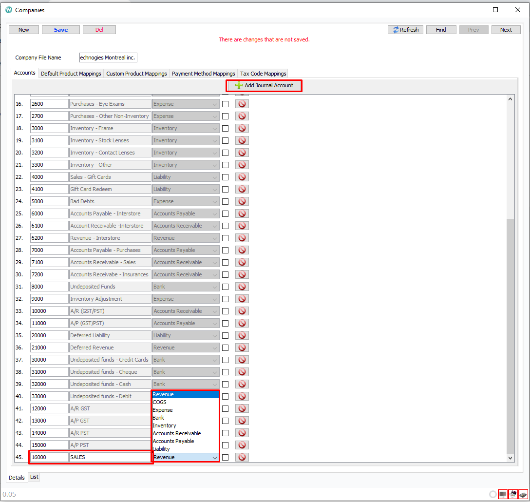Save the company changes
The width and height of the screenshot is (530, 502).
click(x=60, y=29)
